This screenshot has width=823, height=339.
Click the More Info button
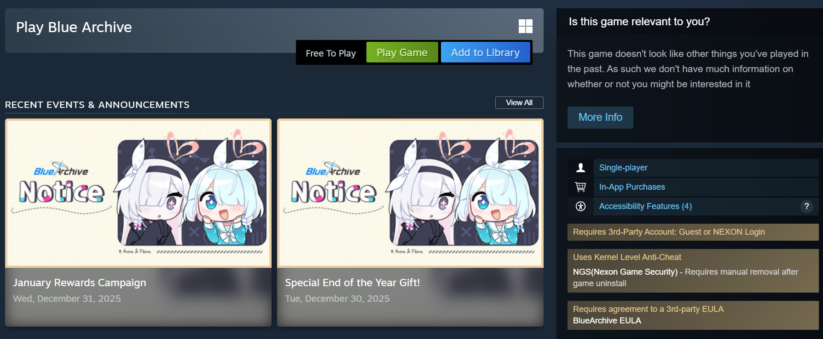click(600, 118)
